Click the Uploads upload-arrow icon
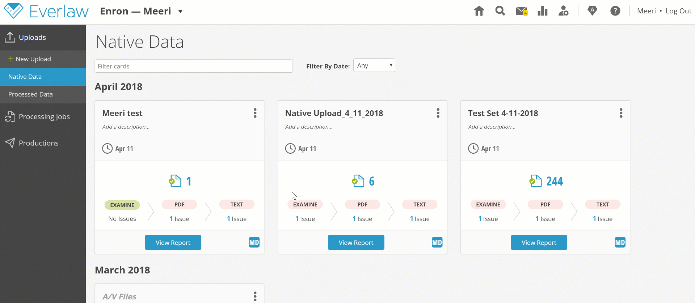Screen dimensions: 695x303 click(x=10, y=37)
